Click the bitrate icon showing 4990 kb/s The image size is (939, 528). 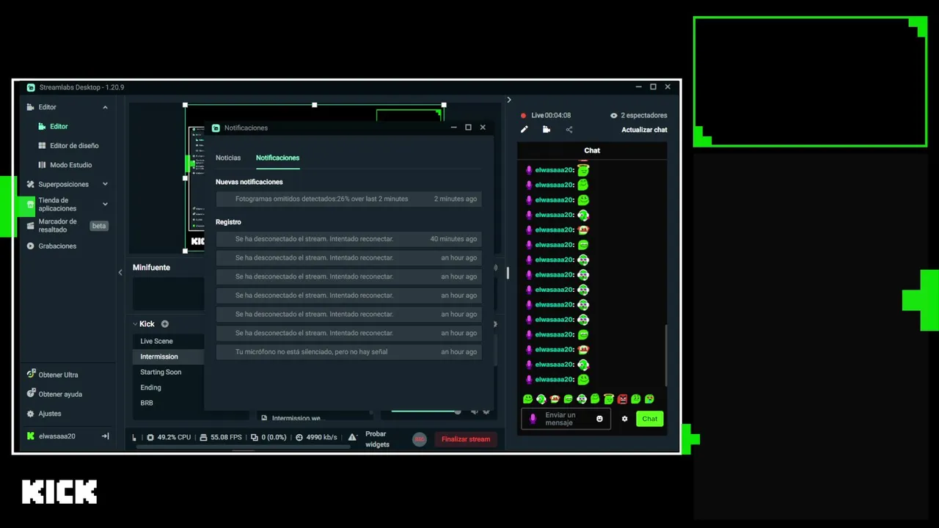(299, 437)
